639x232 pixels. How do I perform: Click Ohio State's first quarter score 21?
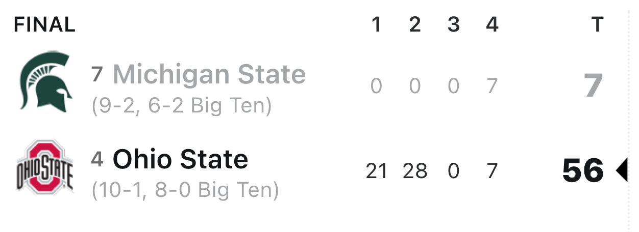click(377, 171)
